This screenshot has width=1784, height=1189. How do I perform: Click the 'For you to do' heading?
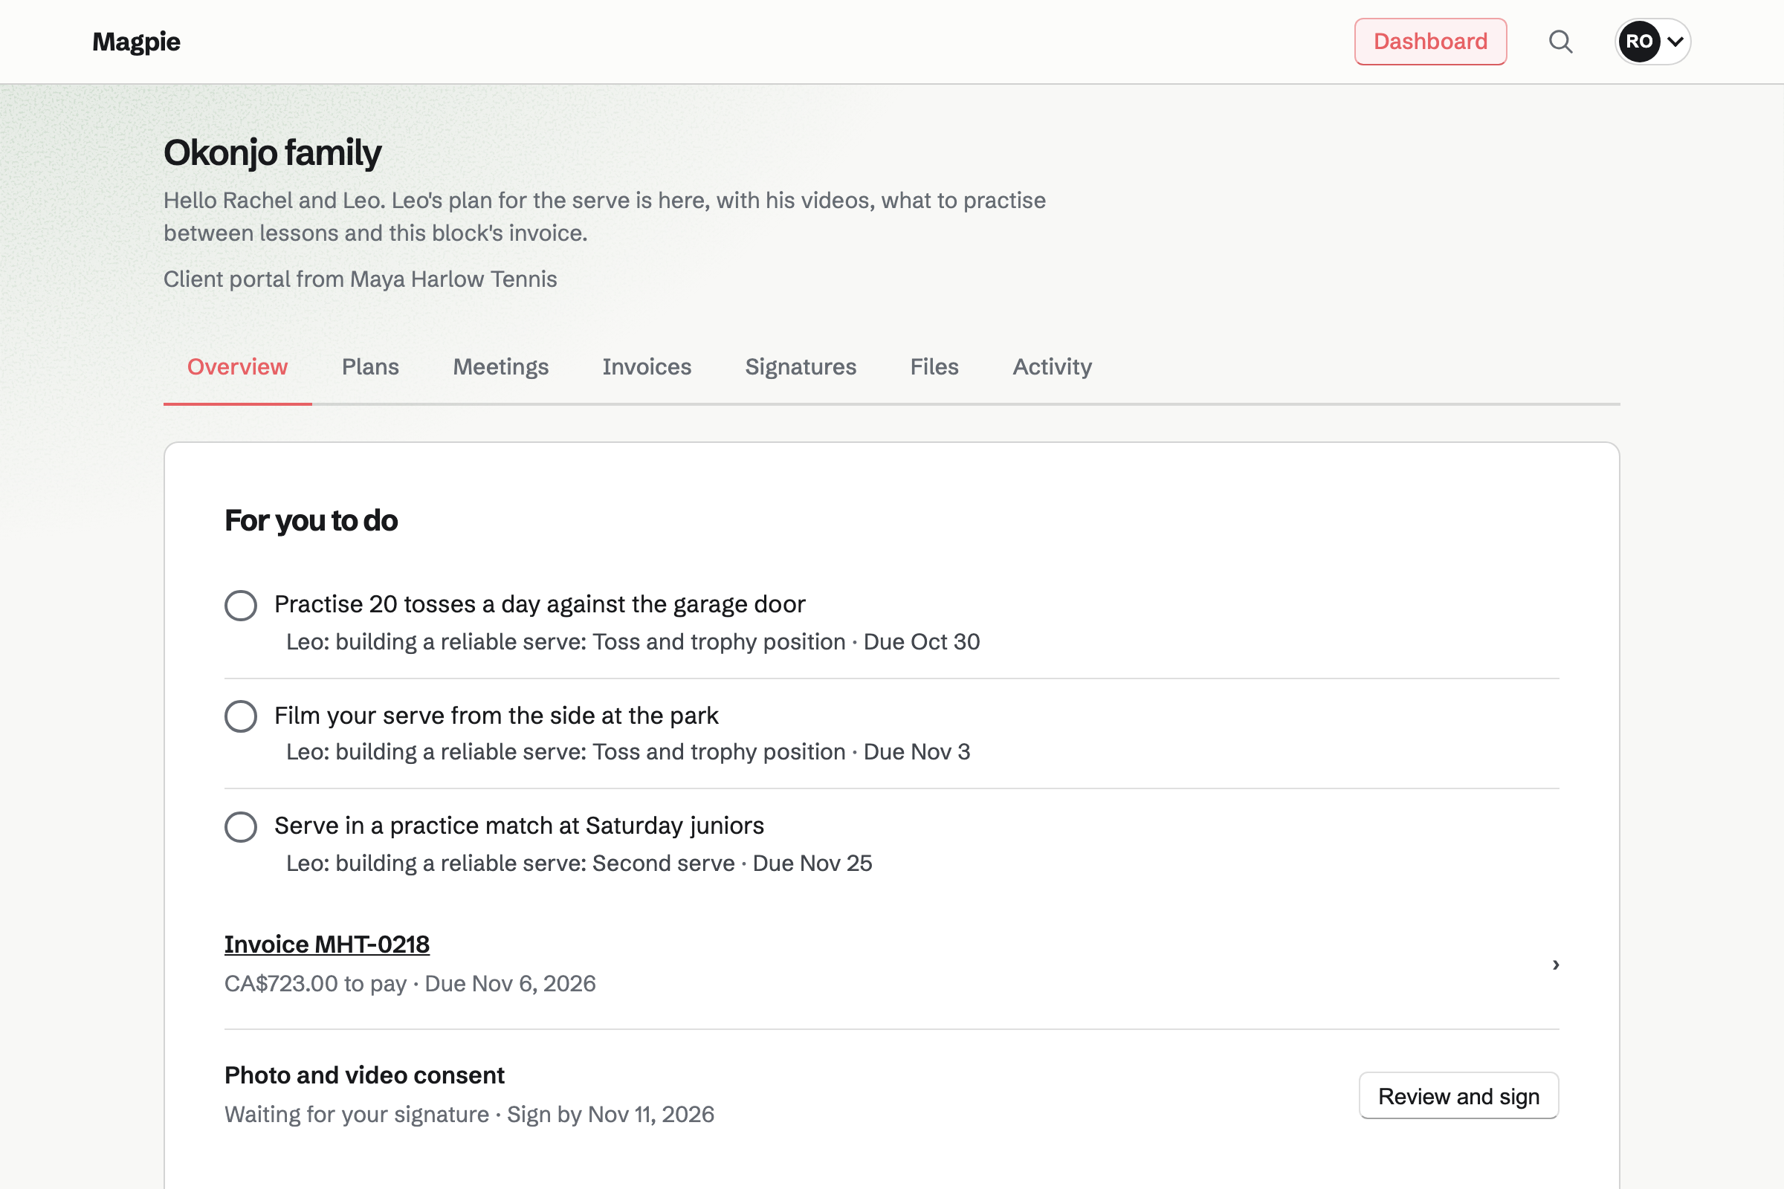(311, 521)
